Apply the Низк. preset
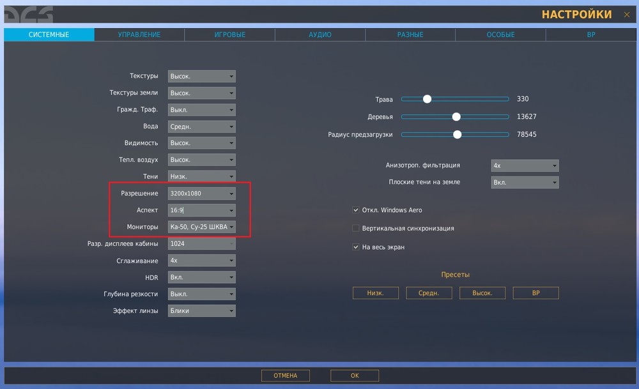639x389 pixels. point(375,293)
